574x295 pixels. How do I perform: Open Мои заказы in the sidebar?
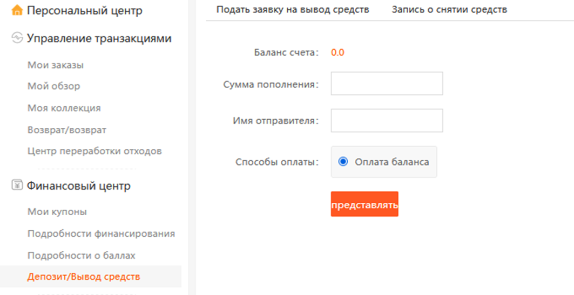56,65
